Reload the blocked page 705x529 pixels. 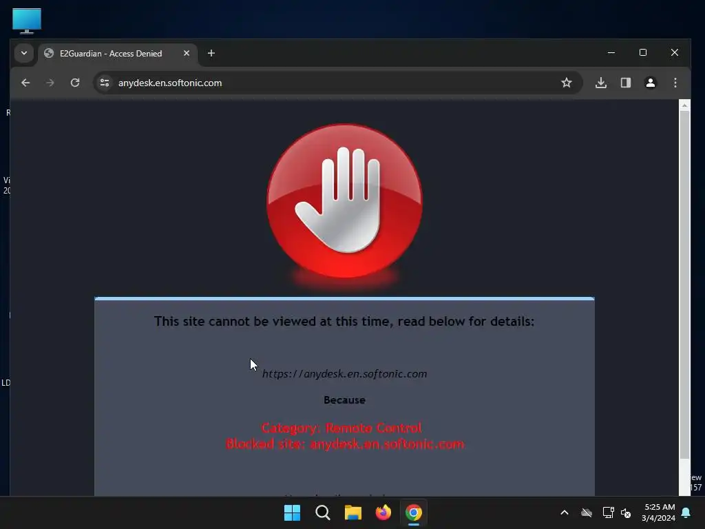75,83
